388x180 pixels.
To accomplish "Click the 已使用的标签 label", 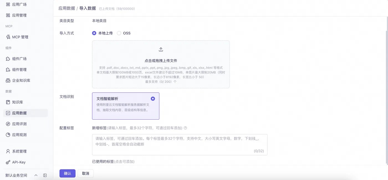I will pos(103,161).
